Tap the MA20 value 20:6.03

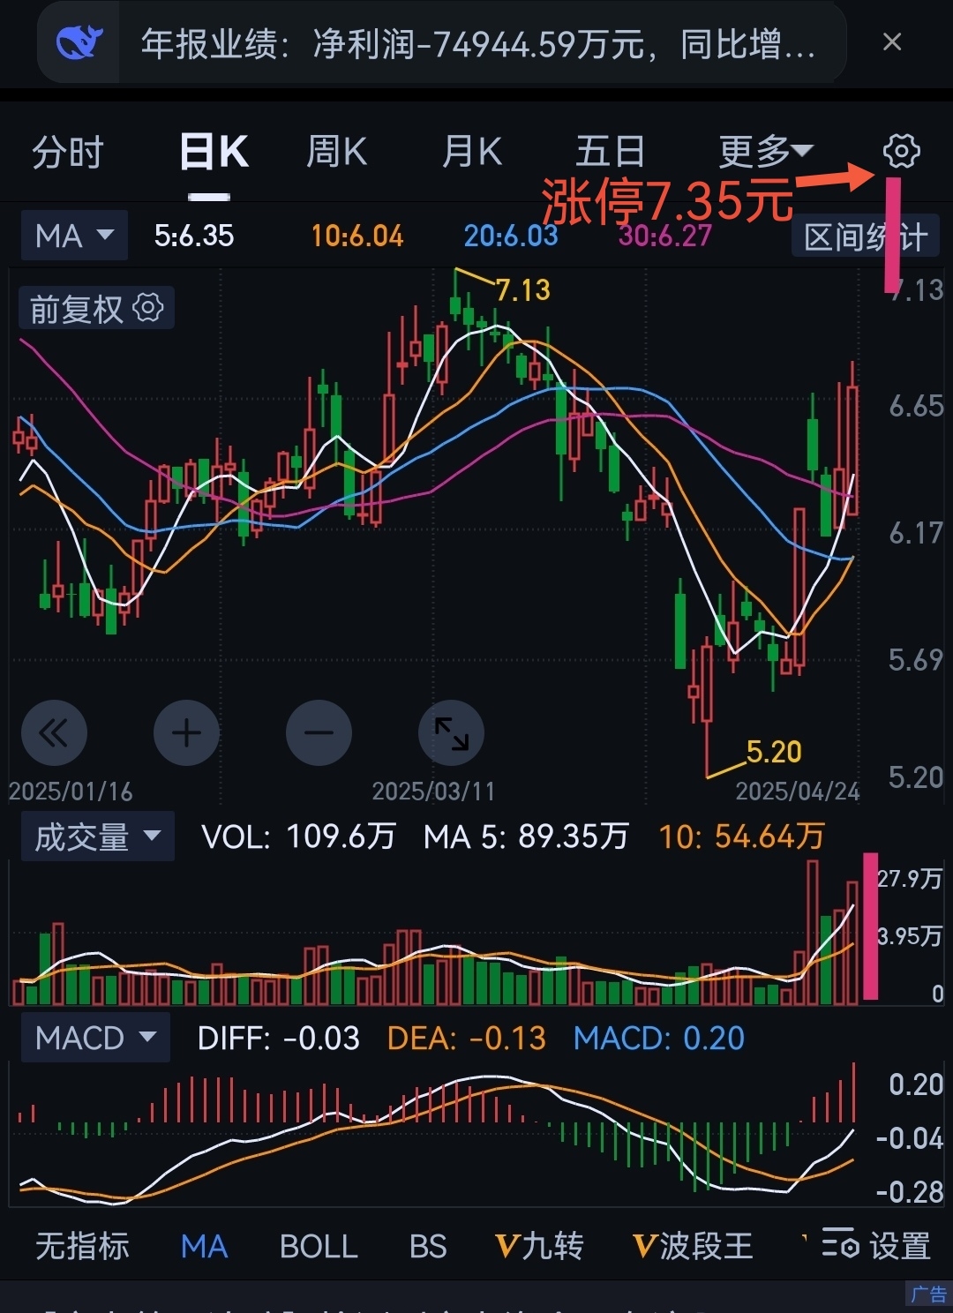pyautogui.click(x=511, y=236)
